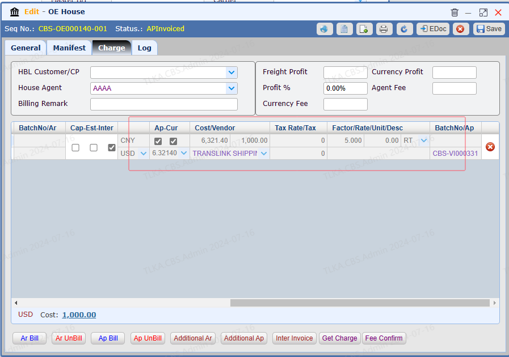Click the trash can icon in title bar

455,12
